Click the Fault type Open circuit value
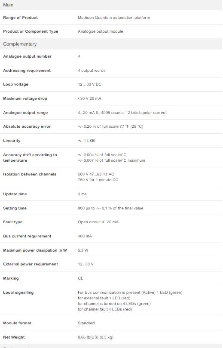 point(98,222)
